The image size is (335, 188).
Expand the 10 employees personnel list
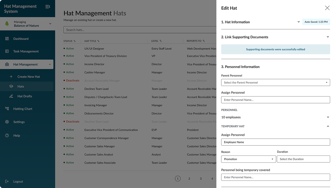tap(328, 117)
